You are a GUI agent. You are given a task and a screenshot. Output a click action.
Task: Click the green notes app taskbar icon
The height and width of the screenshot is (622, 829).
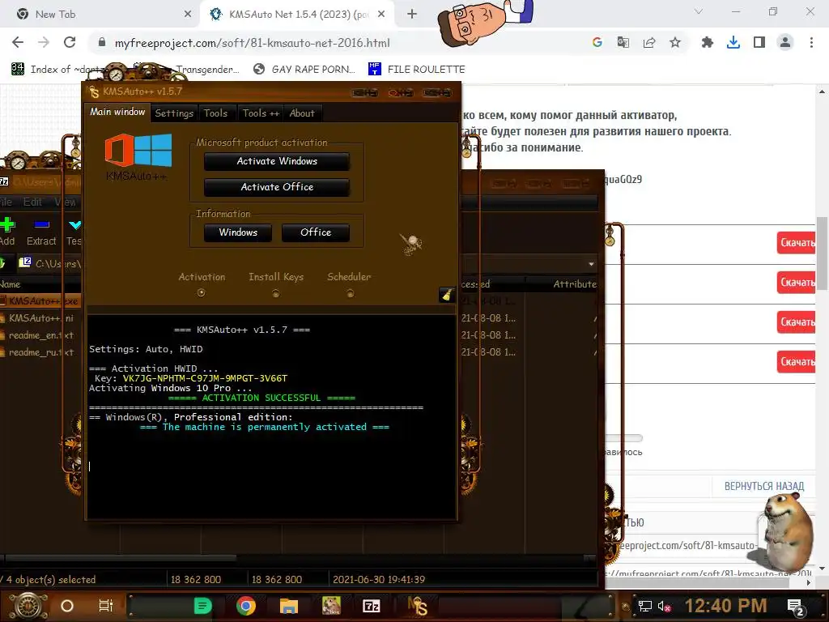pos(202,606)
